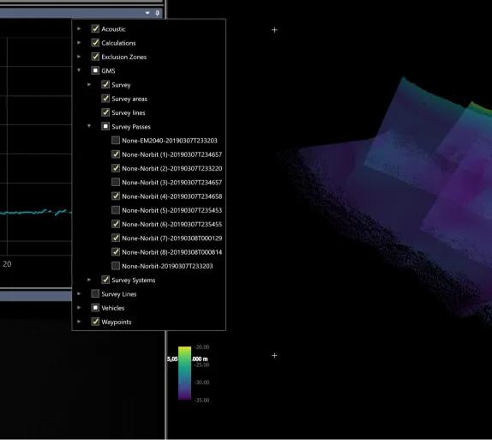Collapse the GMS tree node
The height and width of the screenshot is (440, 492).
coord(79,70)
